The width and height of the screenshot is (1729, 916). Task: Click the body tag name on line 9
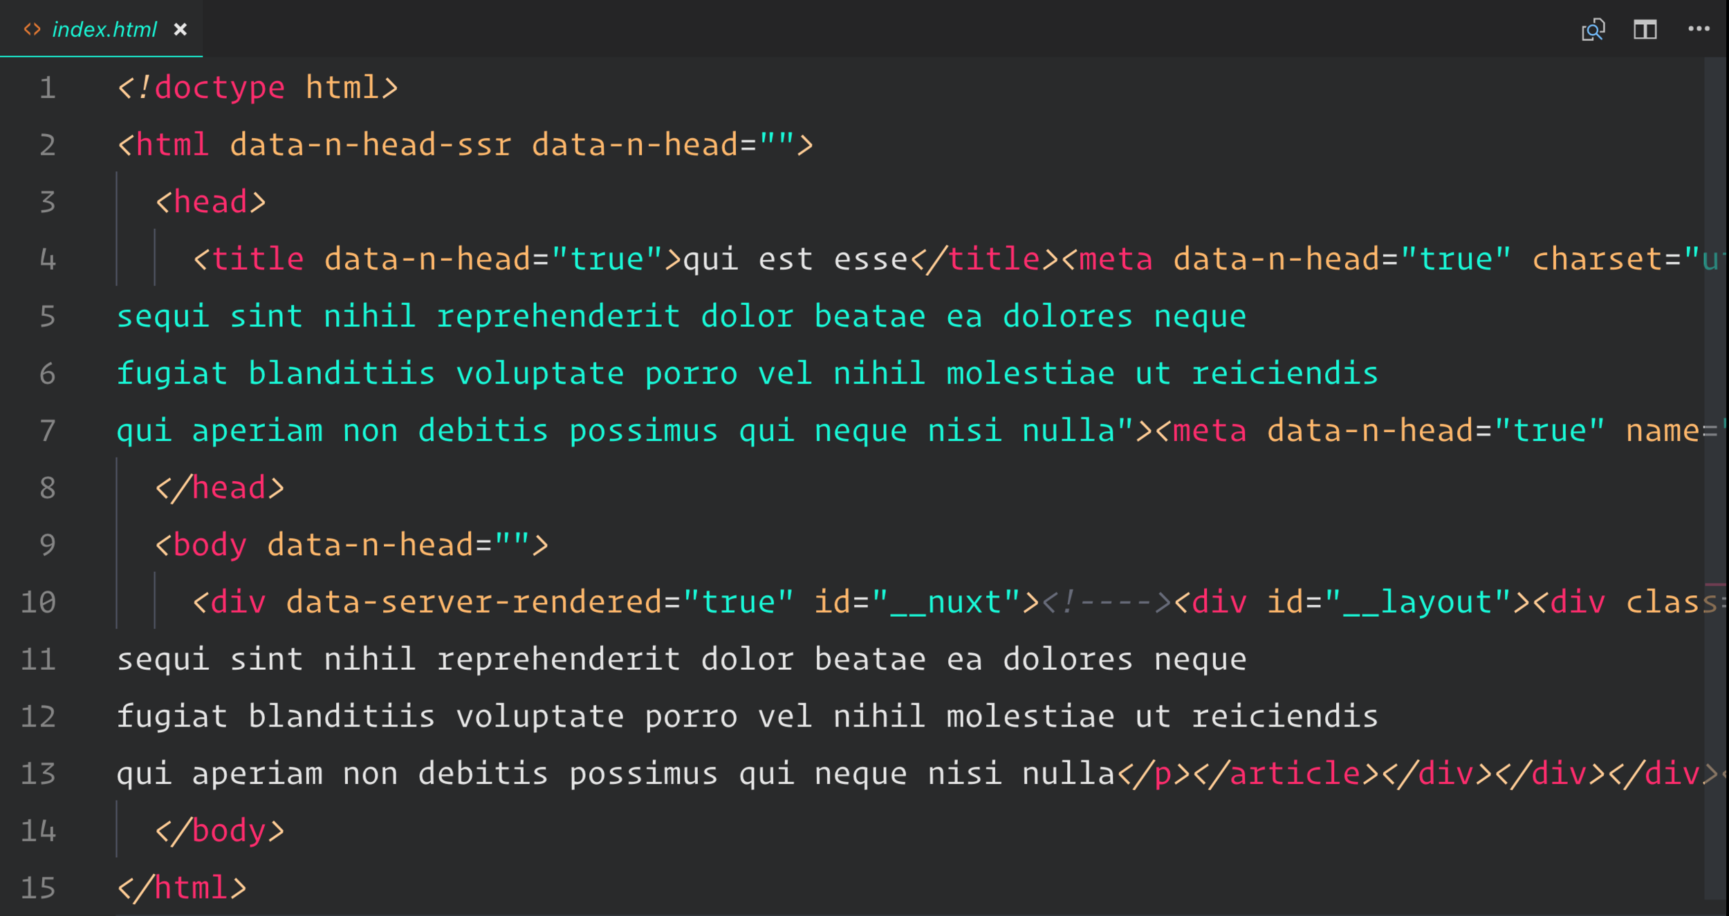(x=210, y=545)
